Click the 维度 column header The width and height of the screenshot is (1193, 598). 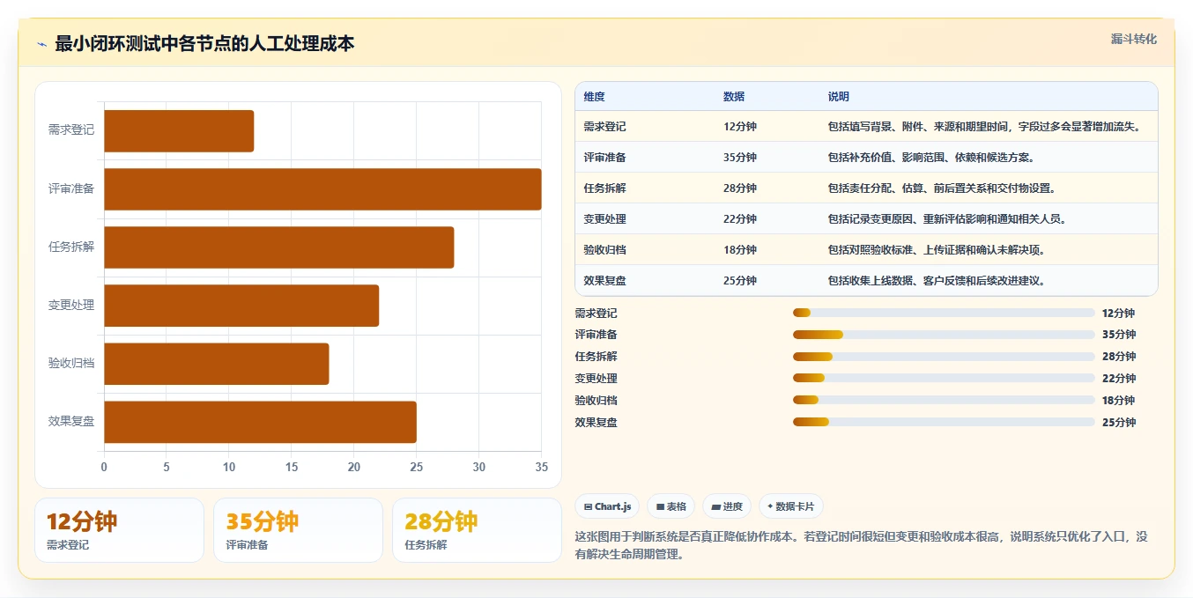coord(594,97)
